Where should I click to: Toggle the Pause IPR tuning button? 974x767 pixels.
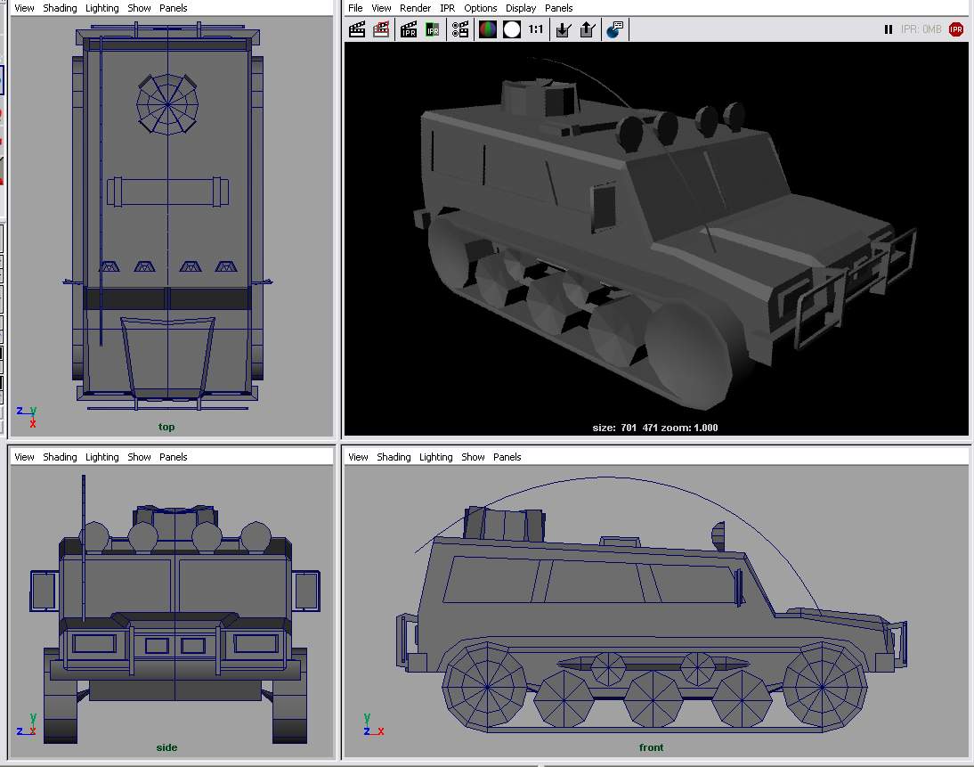888,29
